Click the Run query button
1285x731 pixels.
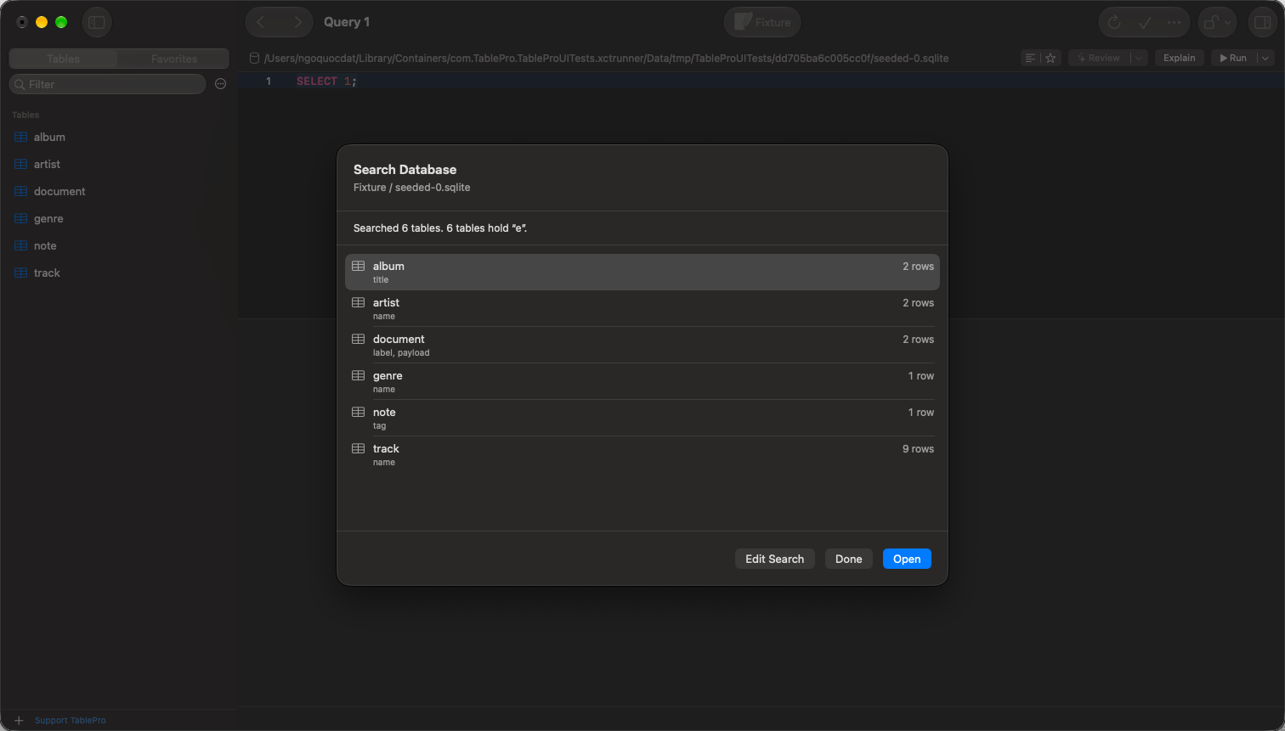[x=1233, y=58]
